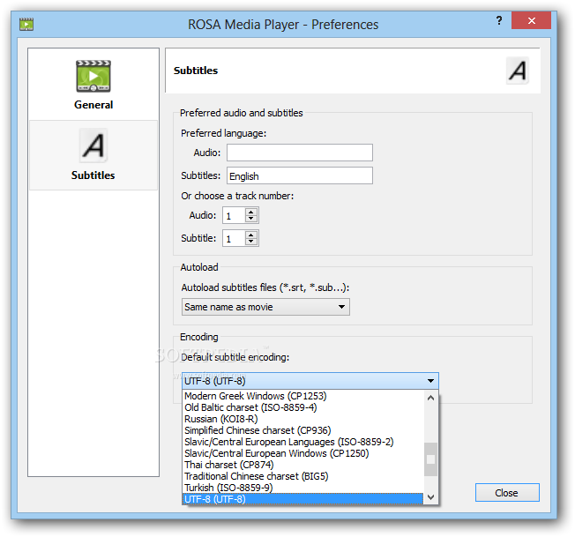The height and width of the screenshot is (537, 575).
Task: Open the Same name as movie dropdown
Action: click(x=265, y=307)
